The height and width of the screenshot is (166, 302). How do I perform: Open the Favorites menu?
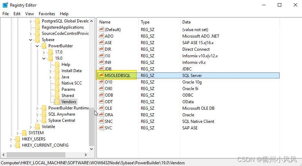(x=47, y=14)
